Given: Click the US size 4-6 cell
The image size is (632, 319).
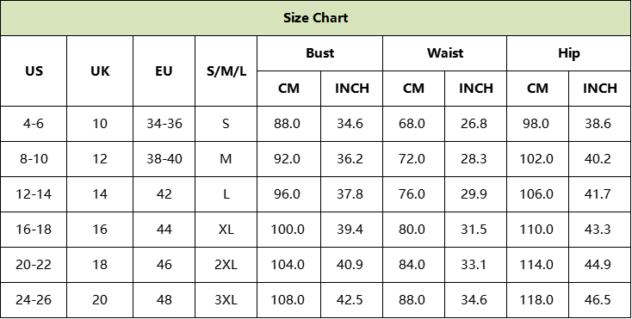Looking at the screenshot, I should [x=34, y=124].
